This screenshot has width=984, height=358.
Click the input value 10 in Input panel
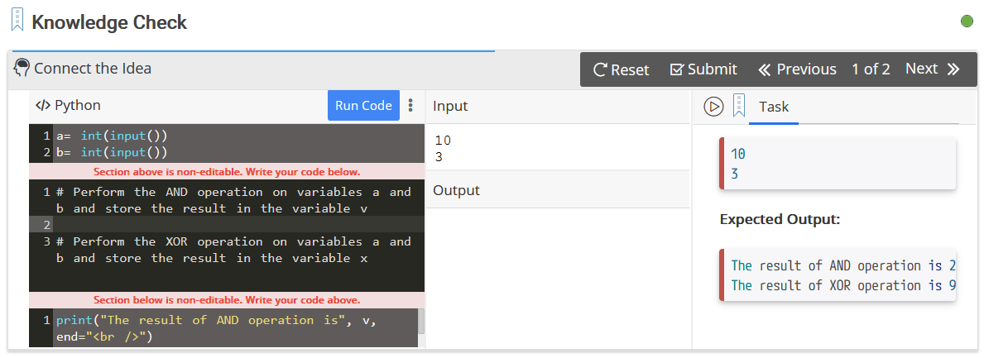coord(443,141)
